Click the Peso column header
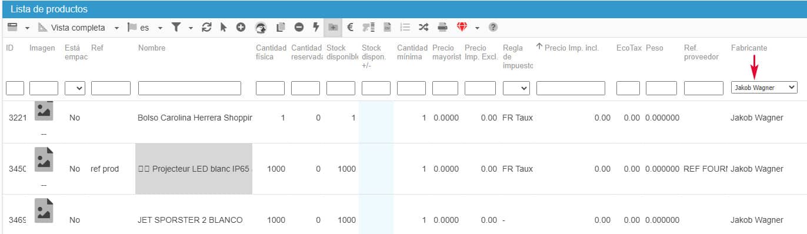 [x=654, y=48]
